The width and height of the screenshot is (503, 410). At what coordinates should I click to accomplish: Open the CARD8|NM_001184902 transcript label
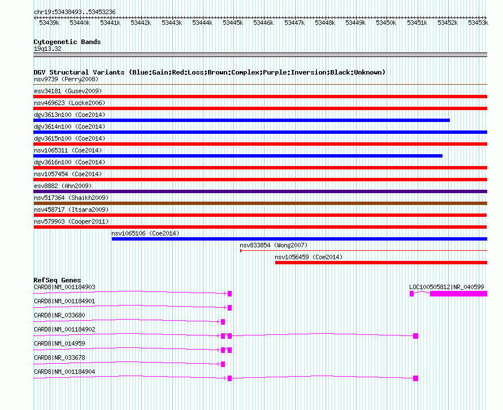[x=64, y=329]
